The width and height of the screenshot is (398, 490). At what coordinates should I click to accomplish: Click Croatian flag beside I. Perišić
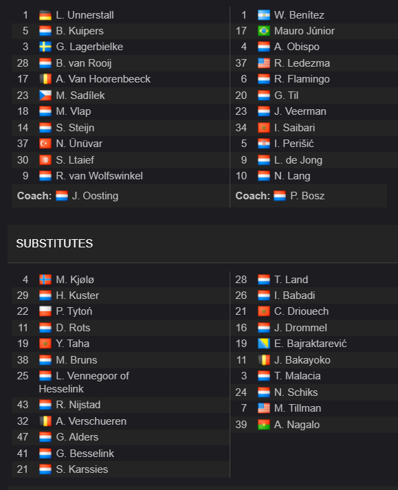click(x=264, y=144)
